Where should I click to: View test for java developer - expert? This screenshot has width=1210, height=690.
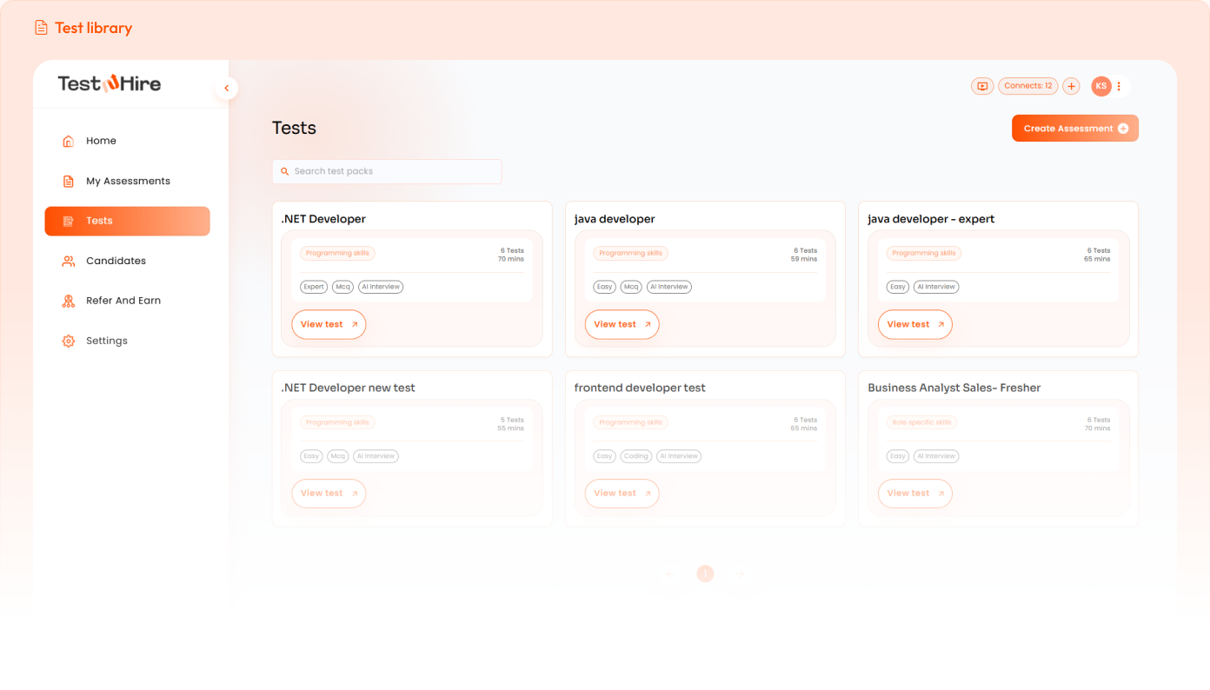(x=914, y=324)
